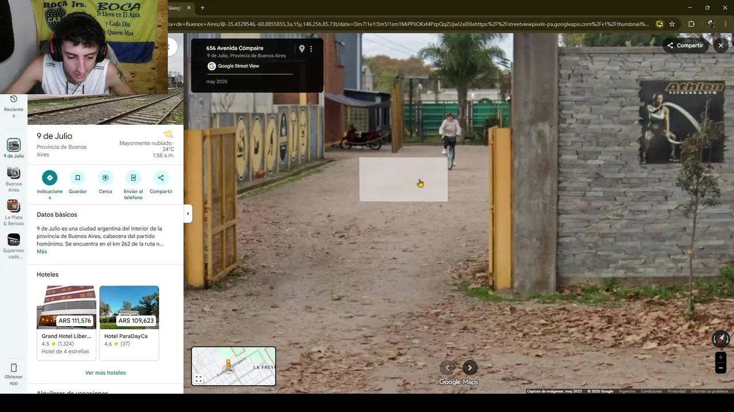Open Cerca nearby search icon

[x=106, y=178]
